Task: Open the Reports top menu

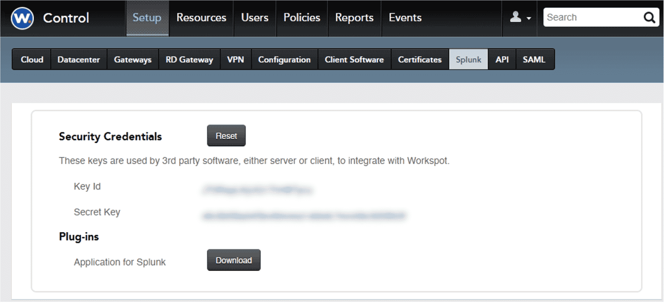Action: point(354,18)
